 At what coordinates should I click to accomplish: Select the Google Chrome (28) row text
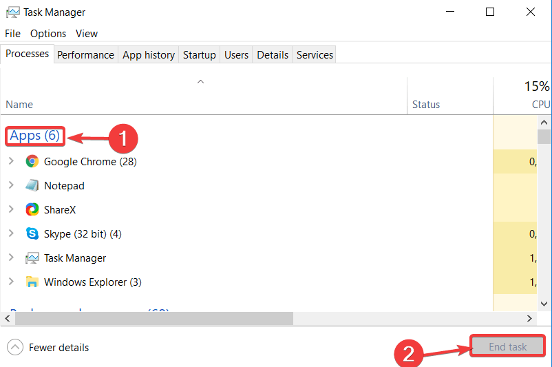click(x=90, y=162)
